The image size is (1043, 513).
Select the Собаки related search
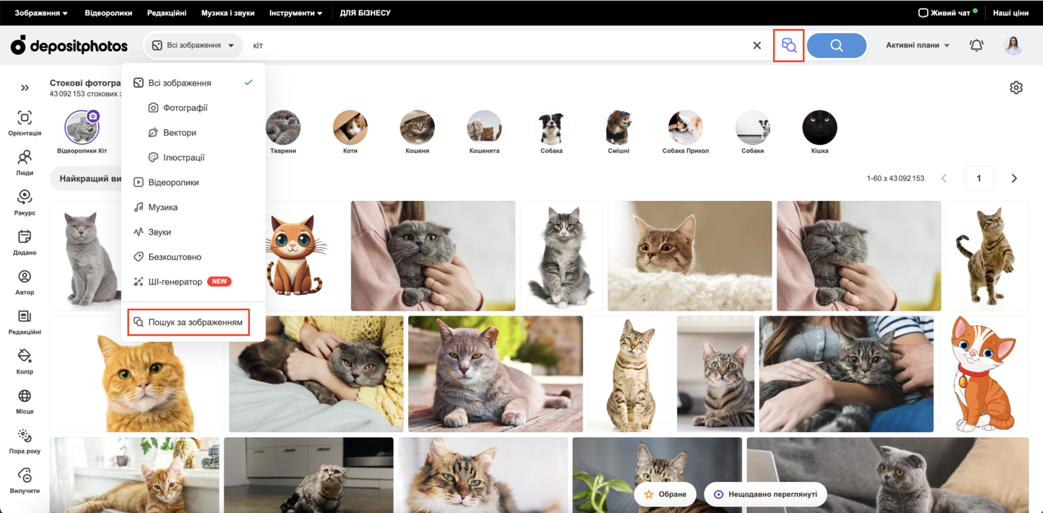tap(752, 132)
